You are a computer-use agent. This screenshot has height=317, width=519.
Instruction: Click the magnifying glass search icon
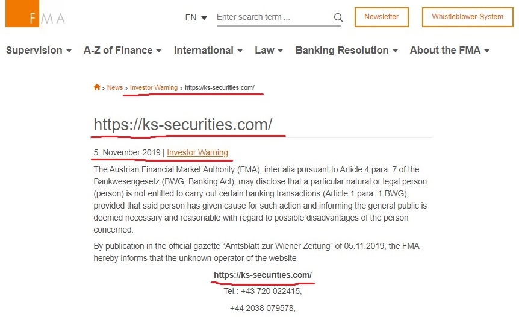(x=338, y=17)
